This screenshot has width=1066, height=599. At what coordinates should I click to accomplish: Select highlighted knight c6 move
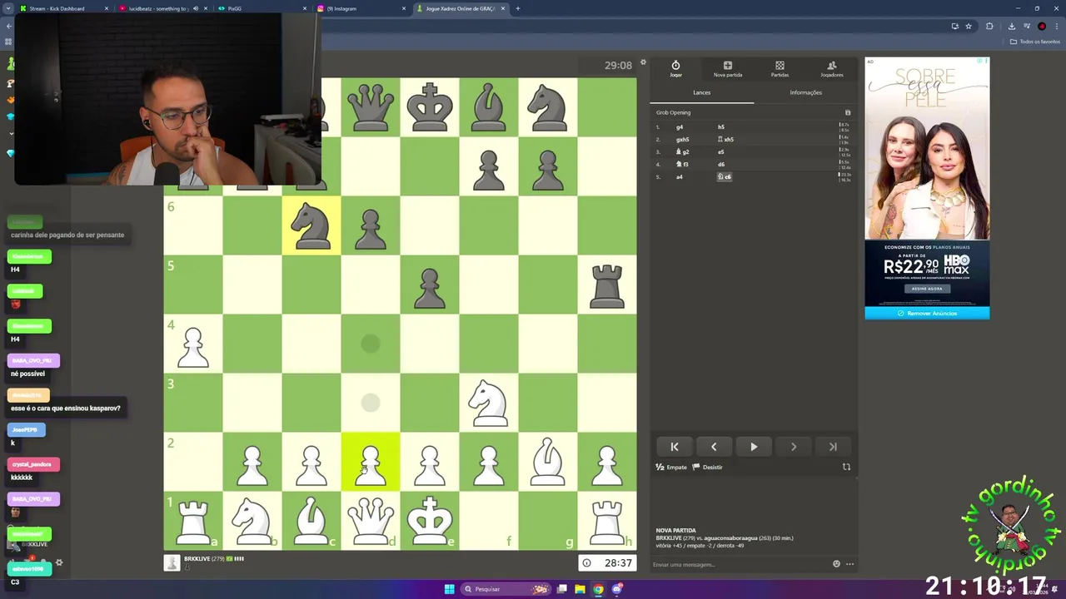[x=725, y=177]
